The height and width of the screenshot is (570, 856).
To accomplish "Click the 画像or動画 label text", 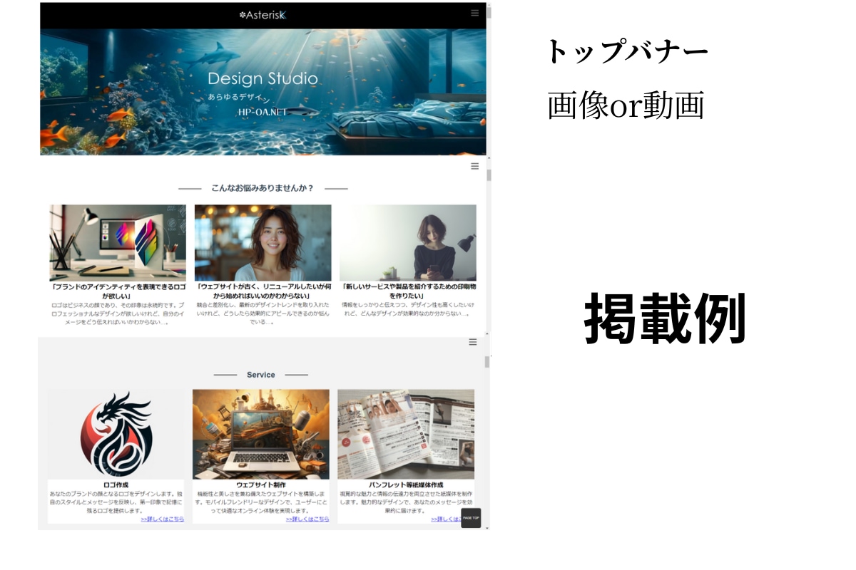I will point(626,105).
